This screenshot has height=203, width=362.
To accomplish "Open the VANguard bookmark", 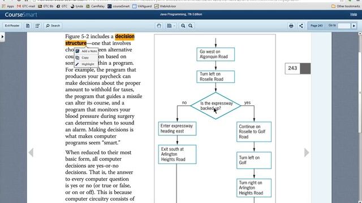I will (142, 6).
